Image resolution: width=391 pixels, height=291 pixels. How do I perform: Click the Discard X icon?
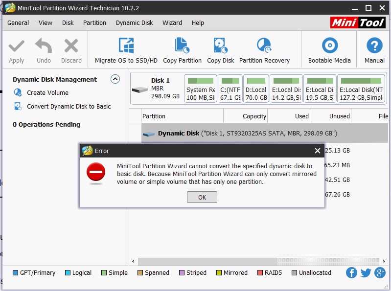pyautogui.click(x=71, y=45)
